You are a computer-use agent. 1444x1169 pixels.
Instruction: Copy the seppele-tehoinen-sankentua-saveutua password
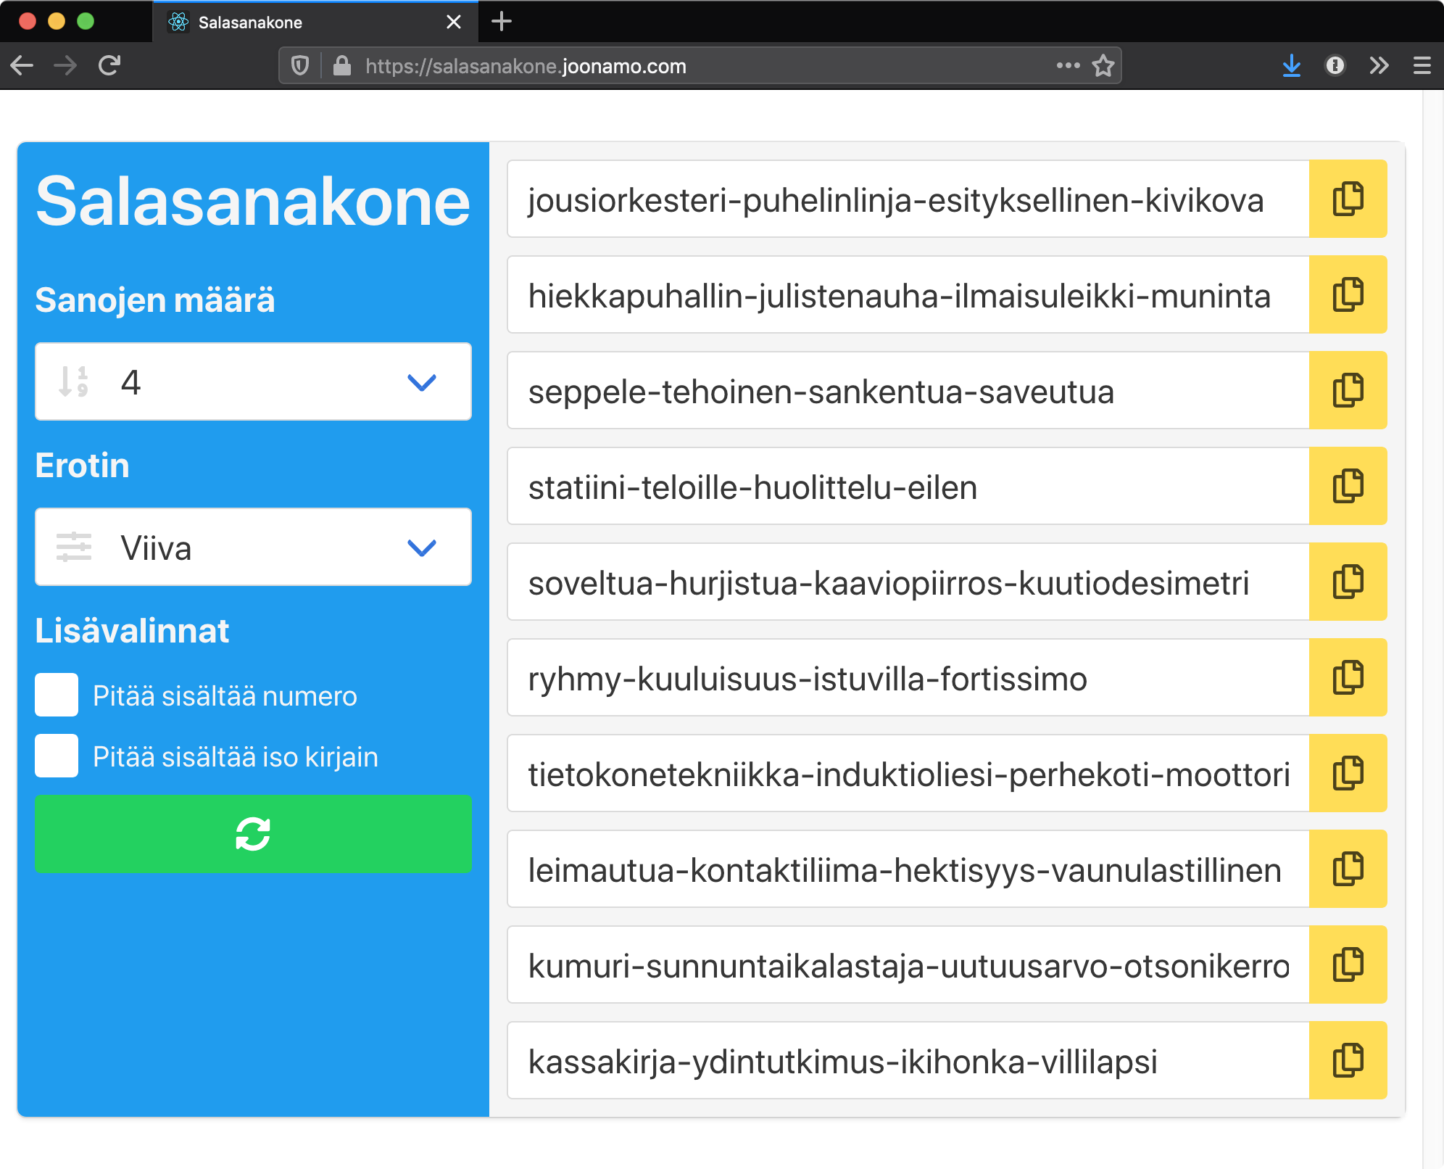(1348, 390)
